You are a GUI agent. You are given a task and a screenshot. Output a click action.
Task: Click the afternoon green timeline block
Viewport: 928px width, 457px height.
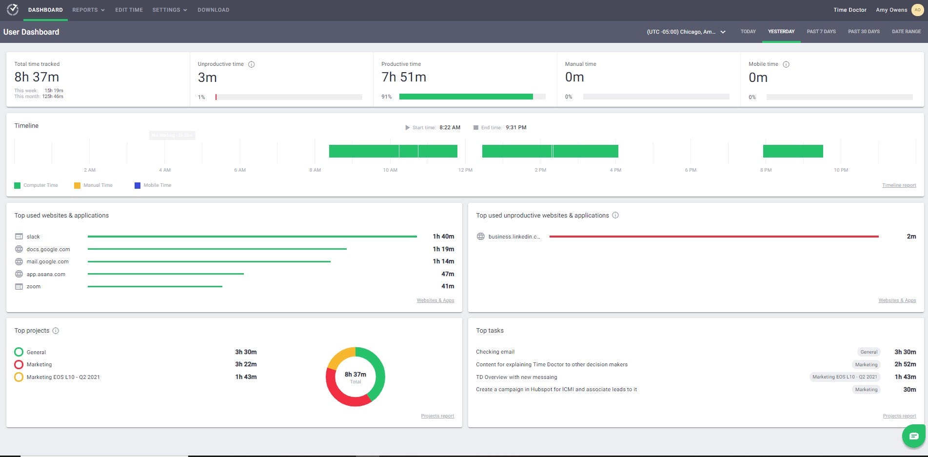point(550,151)
